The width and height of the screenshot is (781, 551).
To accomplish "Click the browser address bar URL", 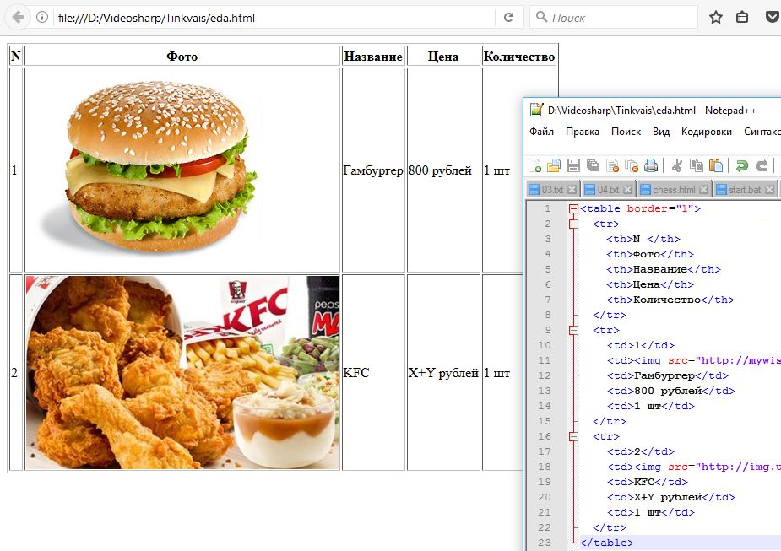I will click(156, 18).
